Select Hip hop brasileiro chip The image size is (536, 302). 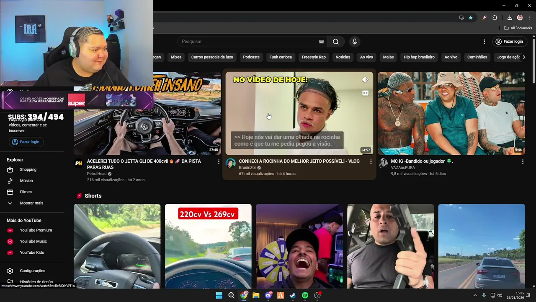pyautogui.click(x=419, y=57)
